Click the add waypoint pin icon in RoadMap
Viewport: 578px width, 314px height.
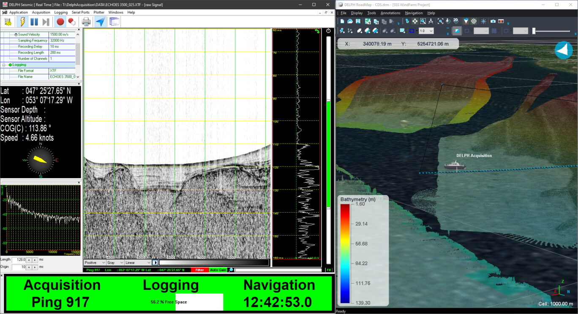(342, 31)
